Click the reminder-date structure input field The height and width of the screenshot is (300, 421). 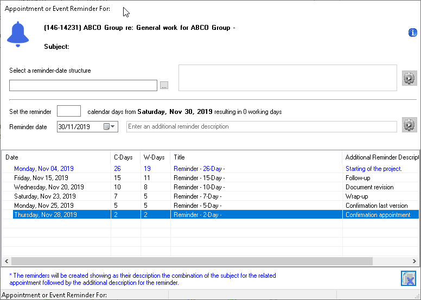(x=83, y=85)
